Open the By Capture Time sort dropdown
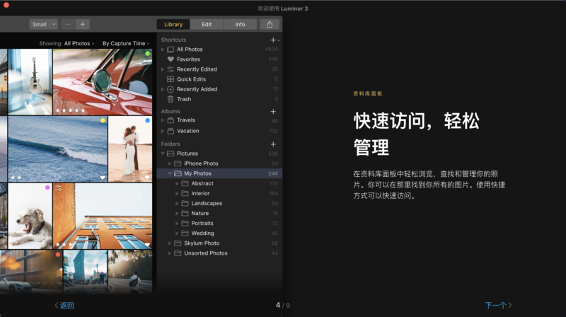Viewport: 566px width, 317px height. (x=126, y=43)
